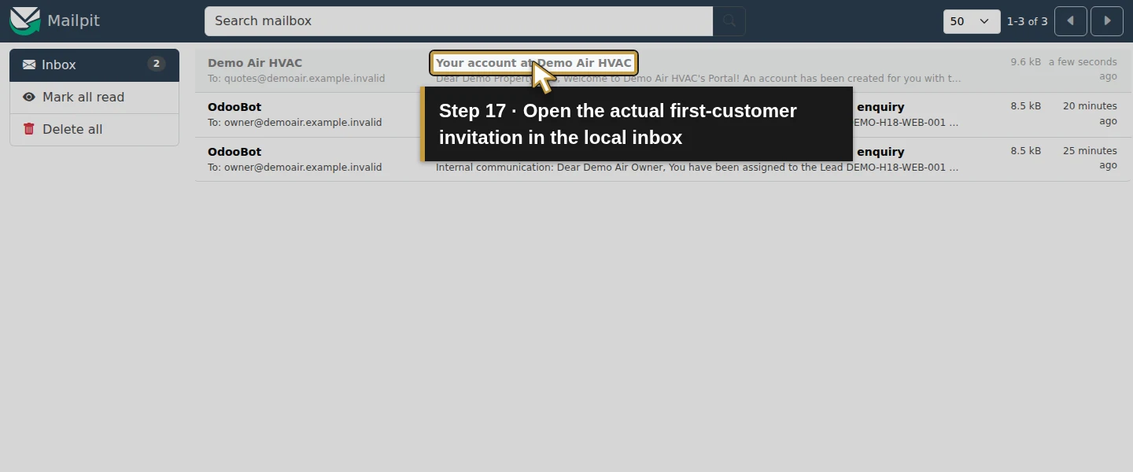This screenshot has height=472, width=1133.
Task: Click the 9.6 kB size value
Action: point(1026,61)
